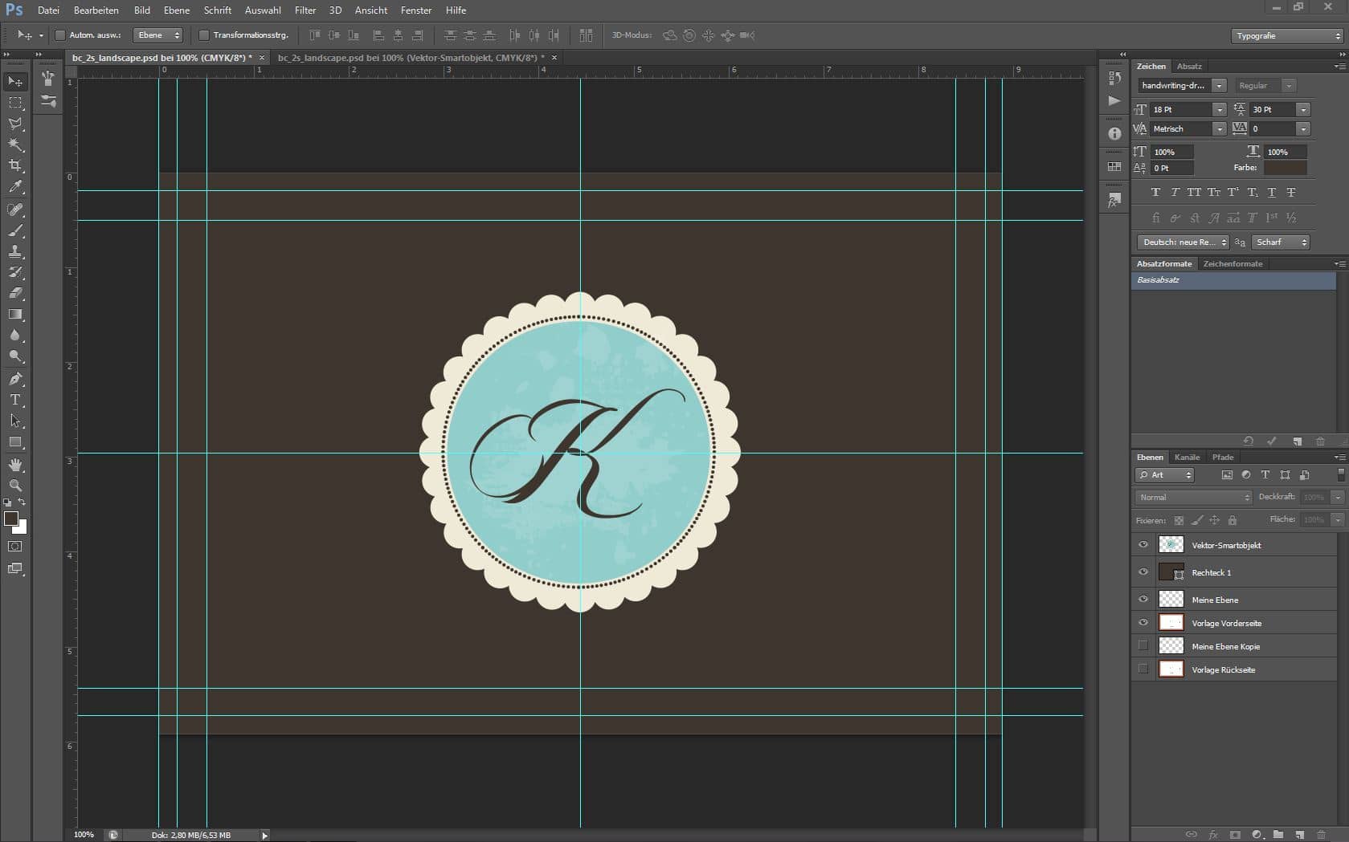Select the Pen tool

pyautogui.click(x=15, y=379)
